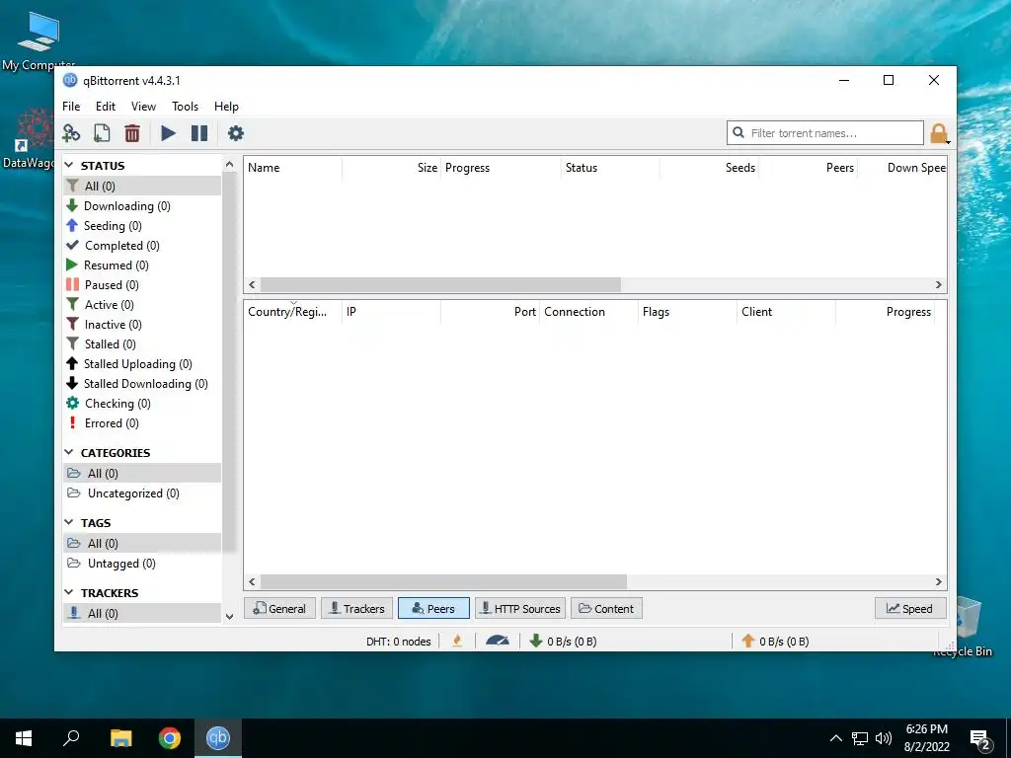Collapse the STATUS section

69,166
